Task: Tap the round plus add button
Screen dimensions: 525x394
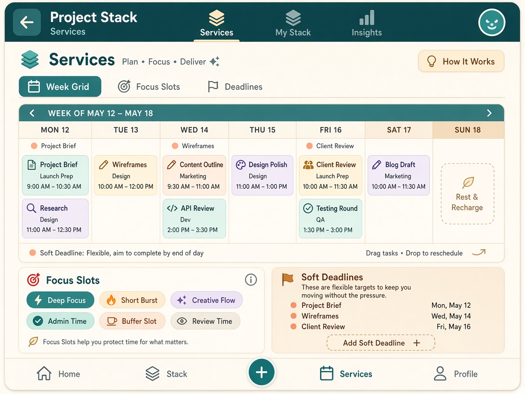Action: 262,372
